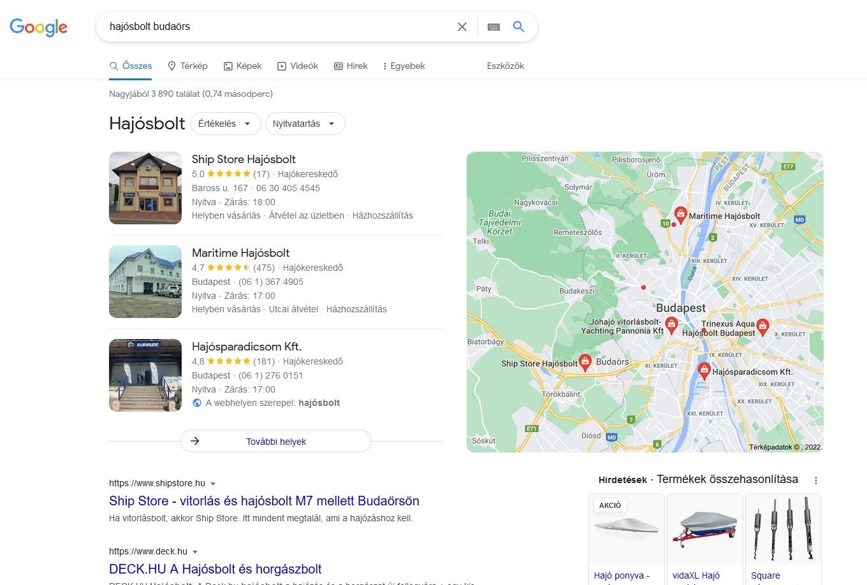Image resolution: width=867 pixels, height=585 pixels.
Task: Open the Nyitvatartás filter dropdown
Action: (x=305, y=124)
